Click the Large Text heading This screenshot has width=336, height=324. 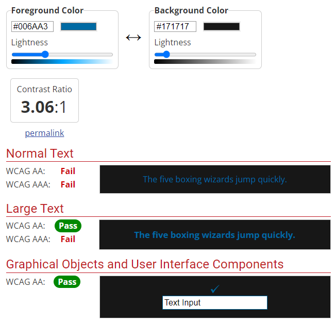click(x=35, y=209)
